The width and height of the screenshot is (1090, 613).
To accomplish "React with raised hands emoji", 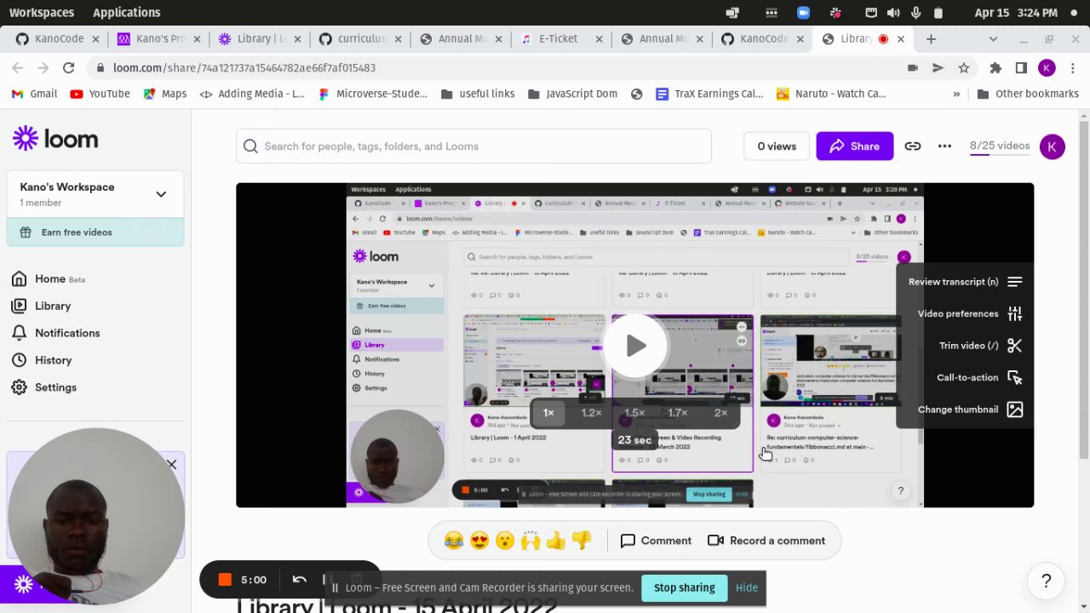I will (531, 541).
